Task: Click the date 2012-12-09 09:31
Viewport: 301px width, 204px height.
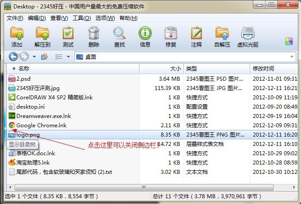Action: click(x=275, y=126)
